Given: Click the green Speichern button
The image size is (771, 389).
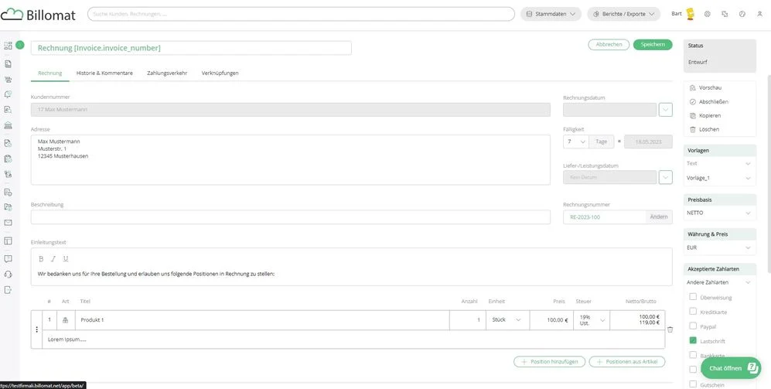Looking at the screenshot, I should (x=653, y=44).
